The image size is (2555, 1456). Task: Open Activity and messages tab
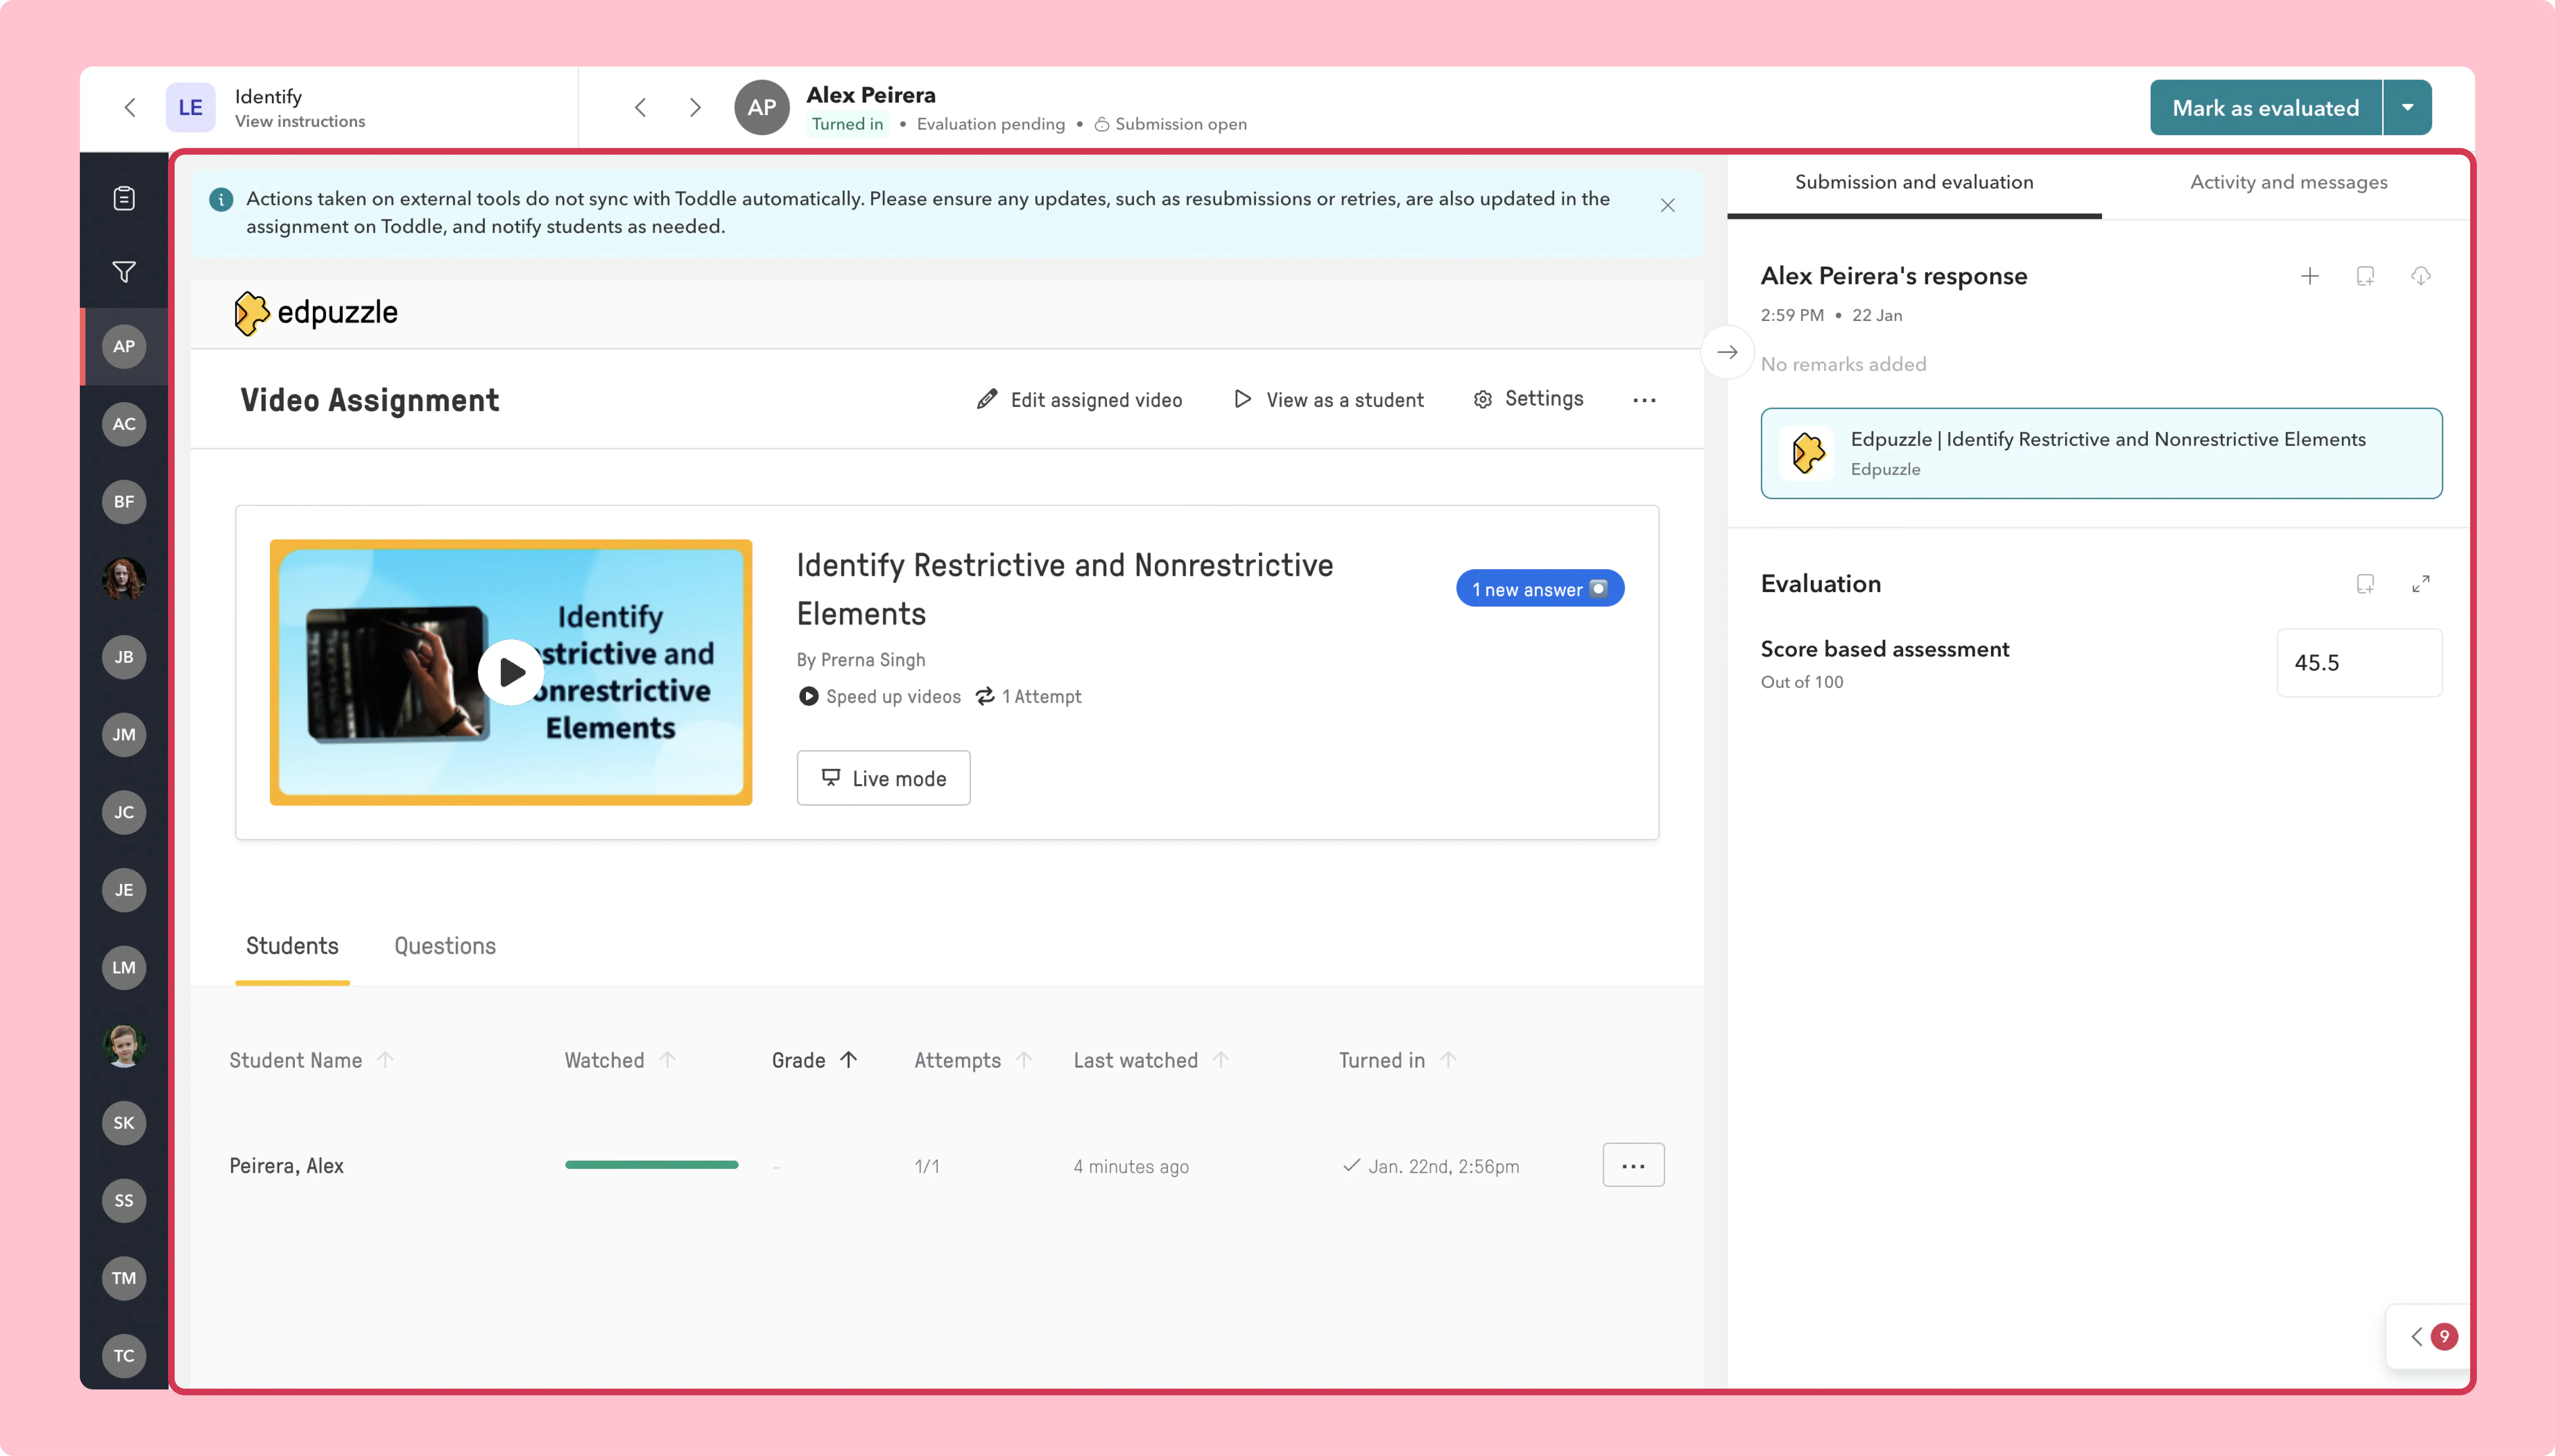(x=2288, y=182)
